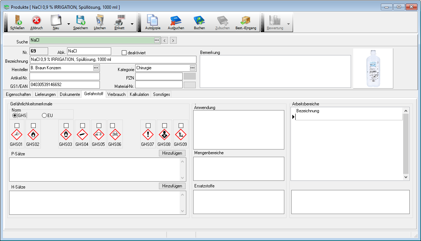
Task: Check the GHS02 flammable hazard box
Action: [33, 125]
